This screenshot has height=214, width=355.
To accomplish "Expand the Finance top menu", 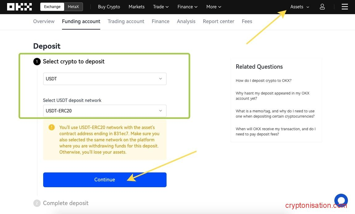I will (x=188, y=7).
